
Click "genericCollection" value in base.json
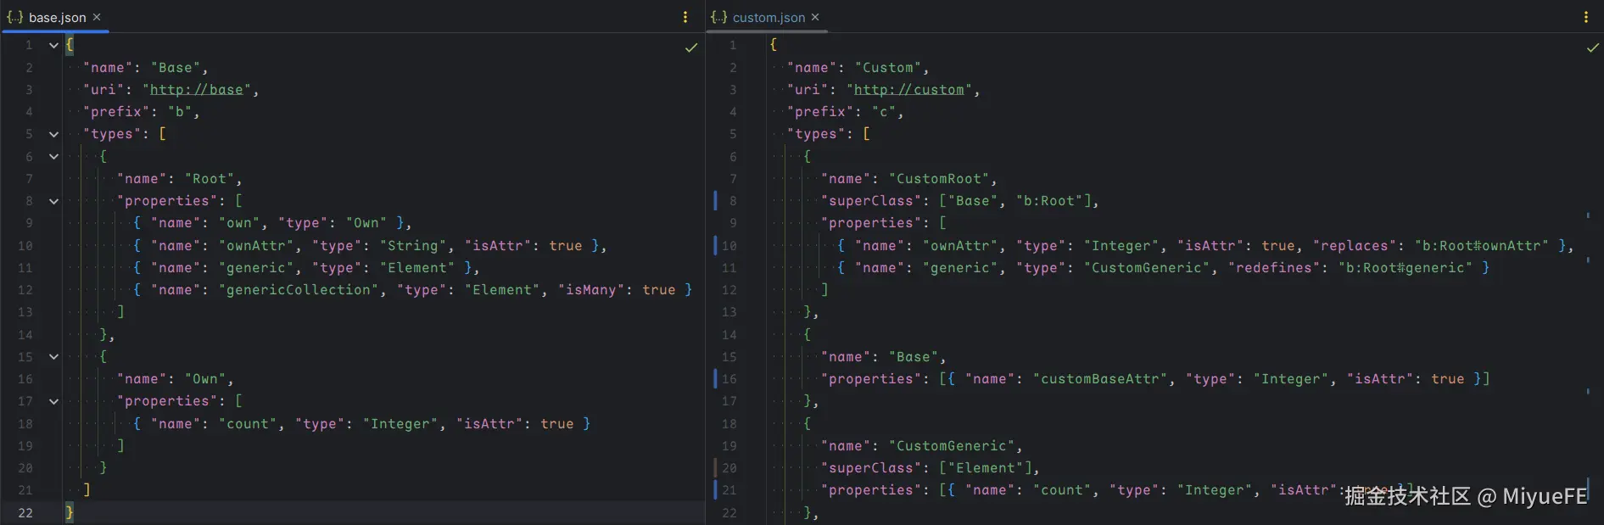click(299, 290)
